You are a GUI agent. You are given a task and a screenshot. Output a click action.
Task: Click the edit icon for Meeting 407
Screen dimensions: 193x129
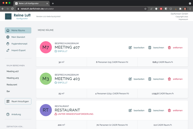tap(130, 48)
